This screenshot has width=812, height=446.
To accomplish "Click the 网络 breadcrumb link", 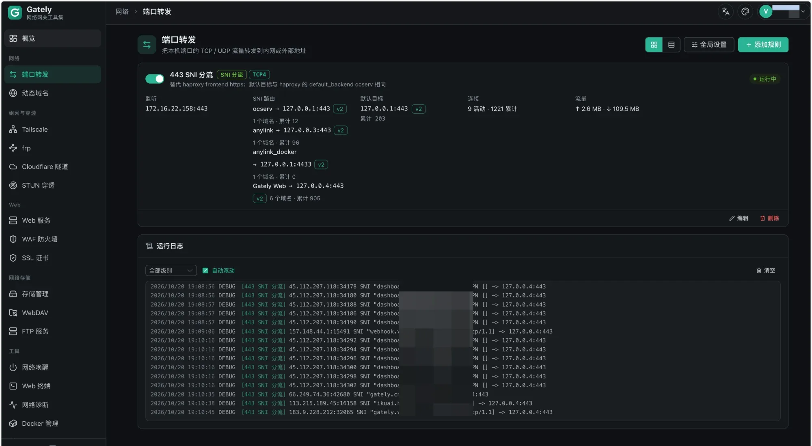I will tap(122, 12).
